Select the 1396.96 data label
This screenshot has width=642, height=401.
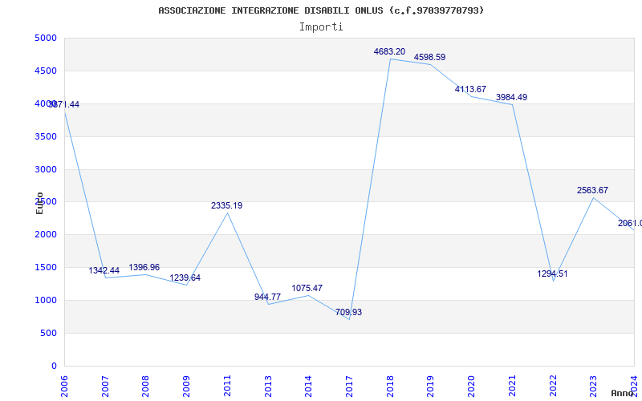pos(144,267)
